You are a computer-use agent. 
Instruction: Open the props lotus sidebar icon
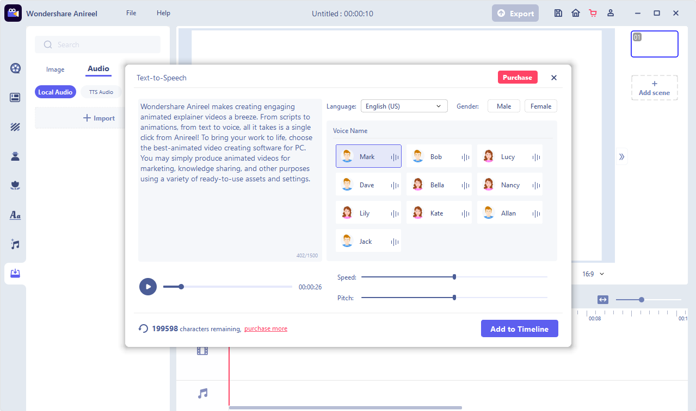[15, 186]
